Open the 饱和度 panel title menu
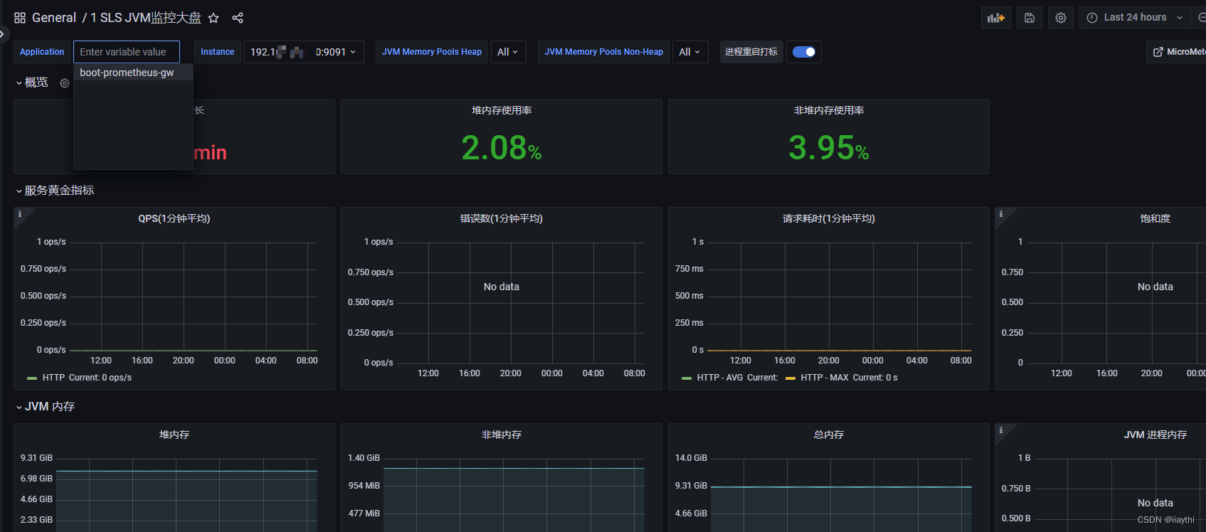The width and height of the screenshot is (1206, 532). point(1155,218)
